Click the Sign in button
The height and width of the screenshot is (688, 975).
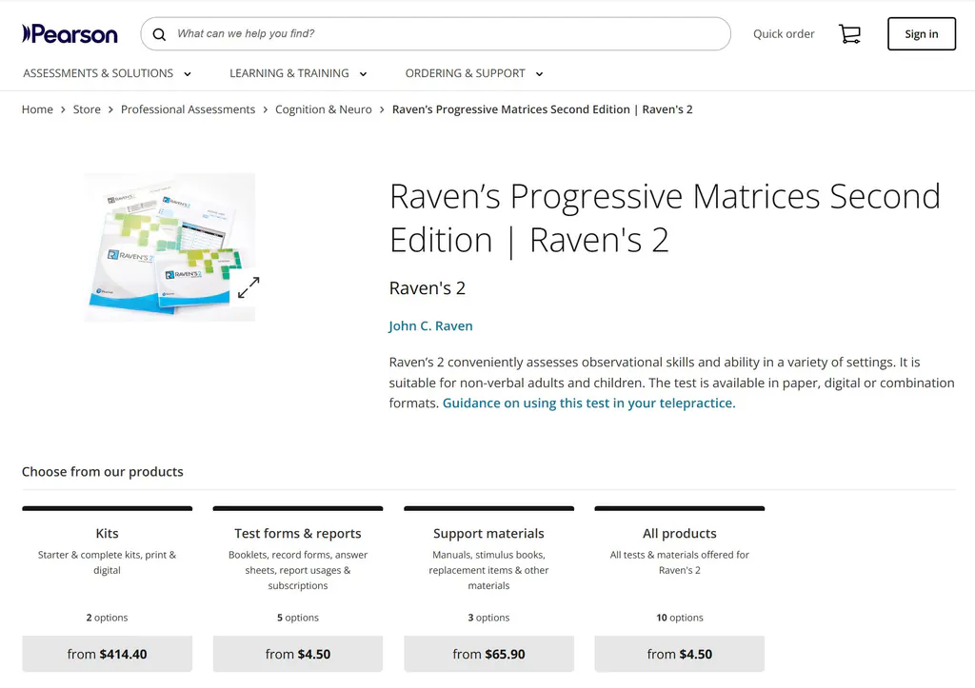[921, 33]
